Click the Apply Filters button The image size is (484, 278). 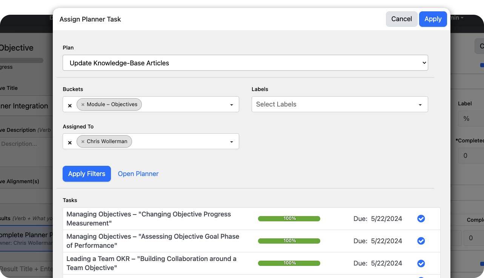87,174
